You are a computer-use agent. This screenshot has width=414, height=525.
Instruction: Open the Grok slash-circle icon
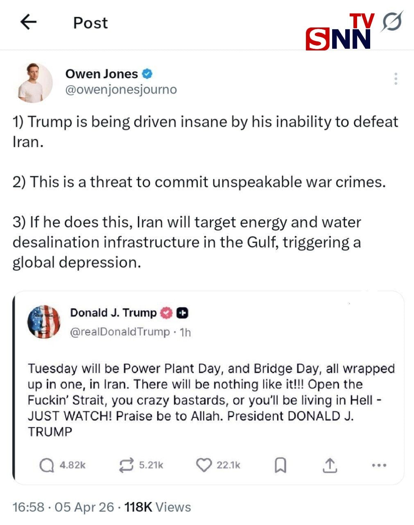[392, 21]
